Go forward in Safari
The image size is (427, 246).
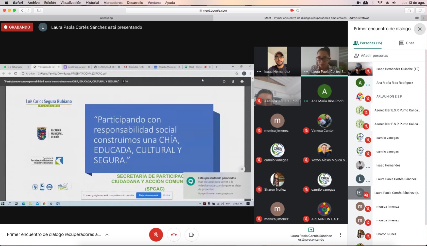click(x=29, y=10)
